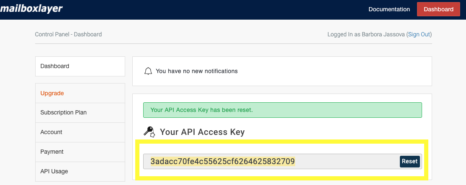Image resolution: width=466 pixels, height=185 pixels.
Task: Click 'Logged In as Barbora Jassova' text
Action: (366, 34)
